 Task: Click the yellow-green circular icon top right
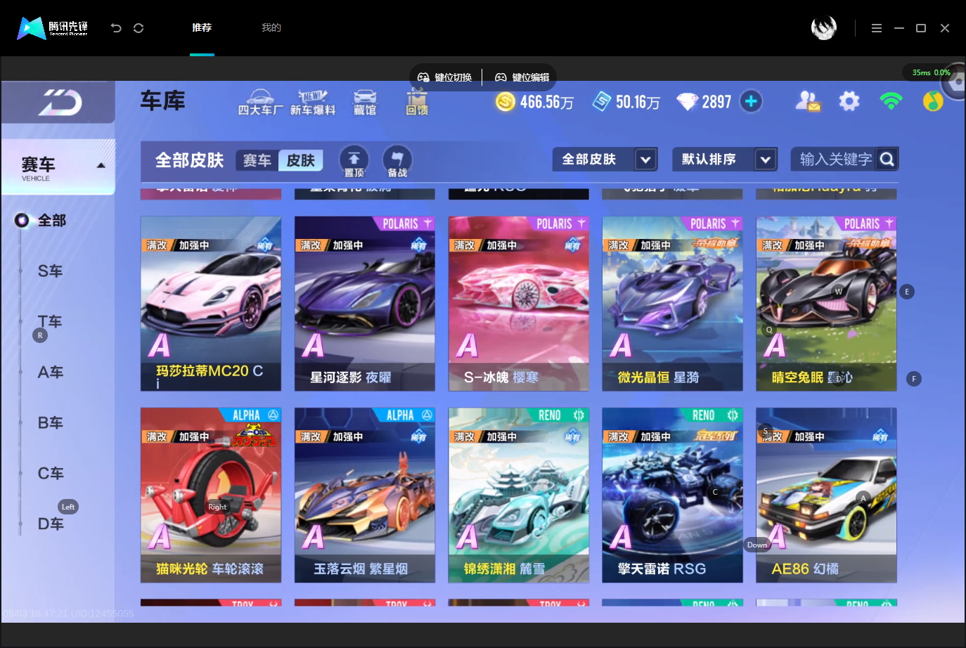tap(933, 102)
